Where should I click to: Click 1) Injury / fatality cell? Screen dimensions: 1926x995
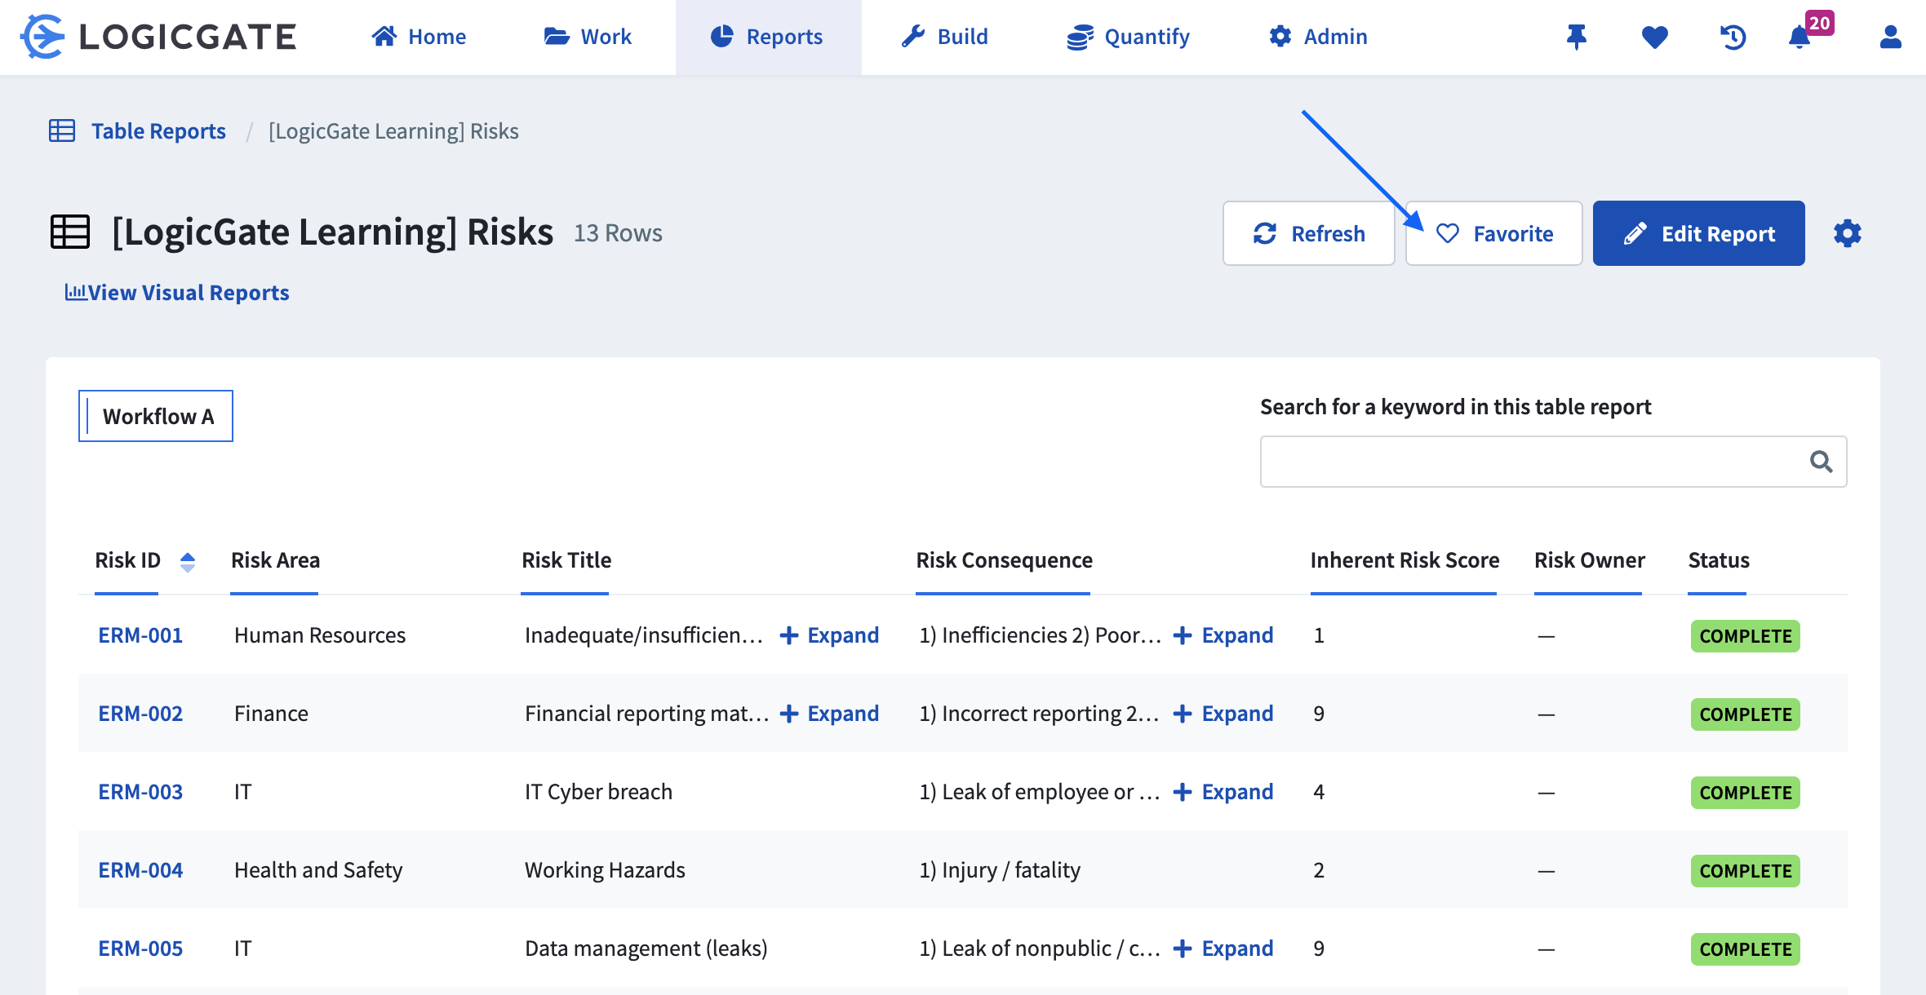pos(1000,870)
